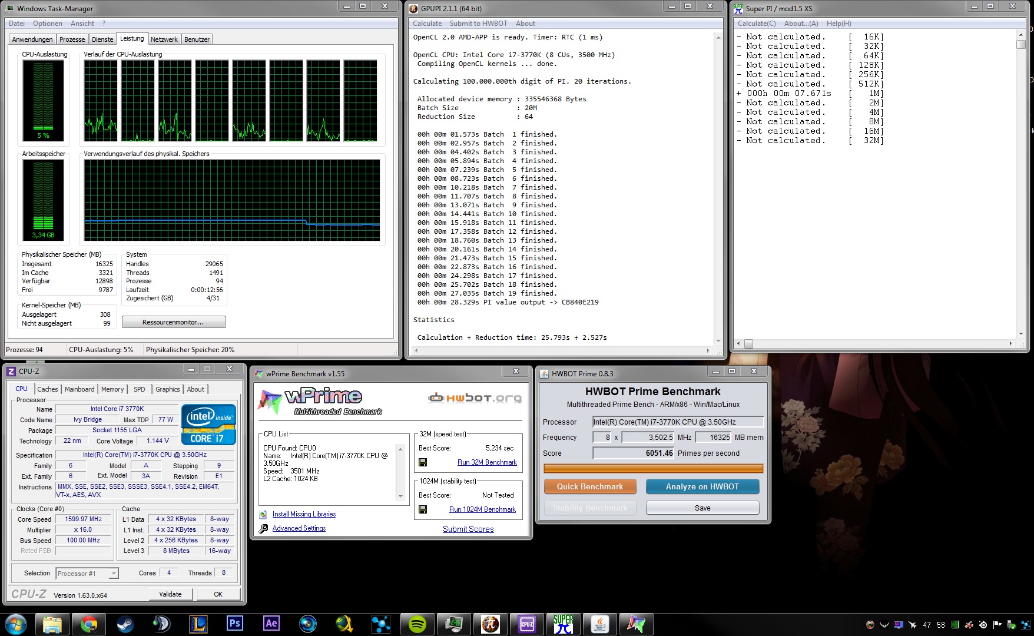Switch to Super PI taskbar icon
This screenshot has height=636, width=1034.
click(x=563, y=624)
